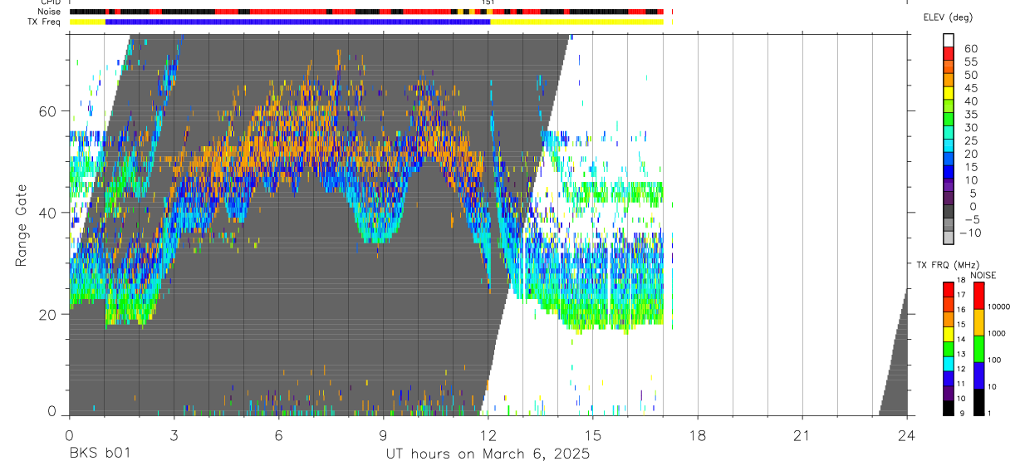The image size is (1020, 471).
Task: Click the "9" tick on the UT hours axis
Action: [x=383, y=435]
